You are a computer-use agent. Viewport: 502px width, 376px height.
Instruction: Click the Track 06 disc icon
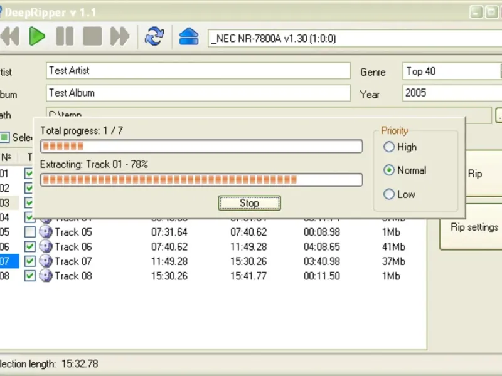(x=46, y=246)
